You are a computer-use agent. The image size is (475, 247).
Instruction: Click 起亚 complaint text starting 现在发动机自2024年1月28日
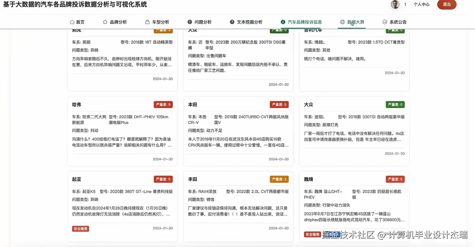point(121,211)
